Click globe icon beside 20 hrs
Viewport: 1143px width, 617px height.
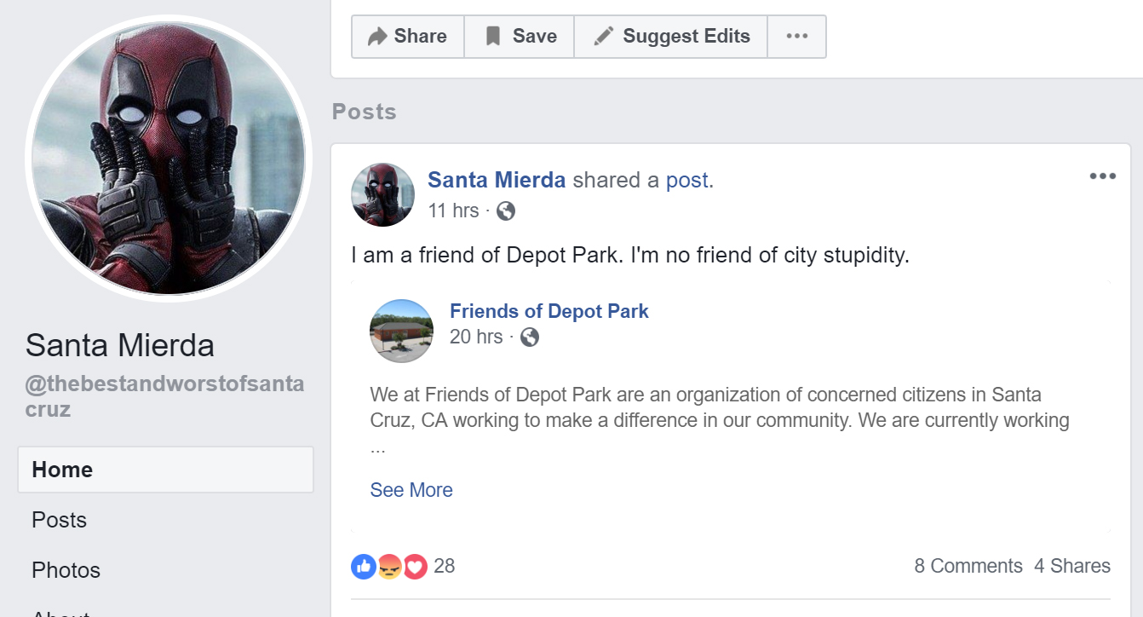530,337
